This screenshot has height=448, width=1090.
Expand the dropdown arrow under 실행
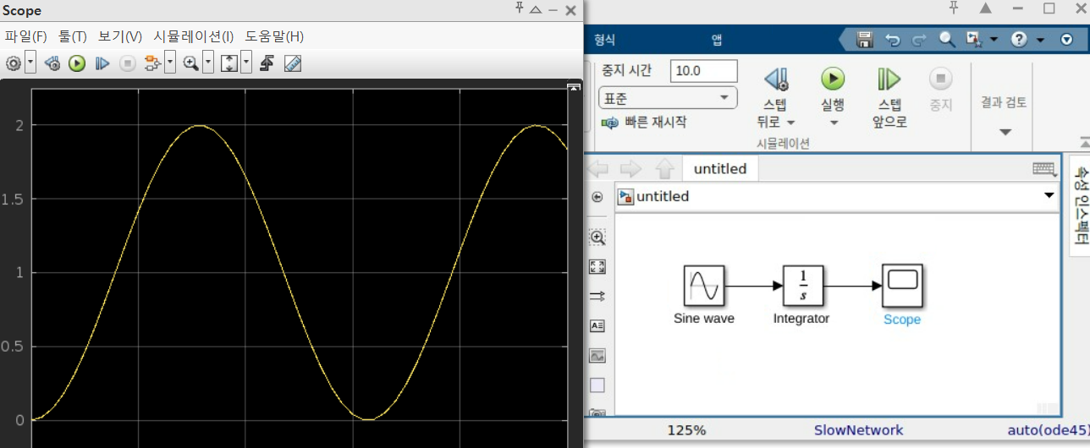pos(833,123)
